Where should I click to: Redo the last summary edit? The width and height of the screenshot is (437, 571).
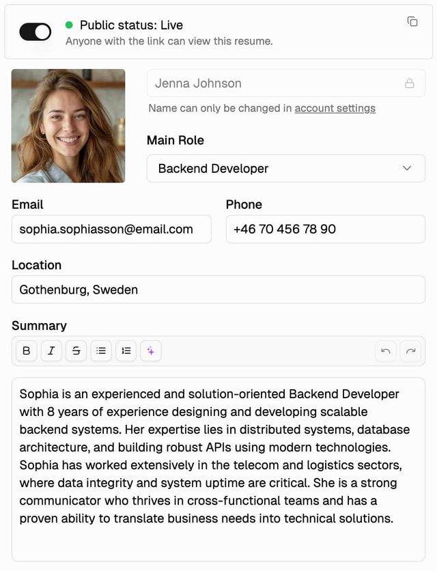click(x=410, y=351)
